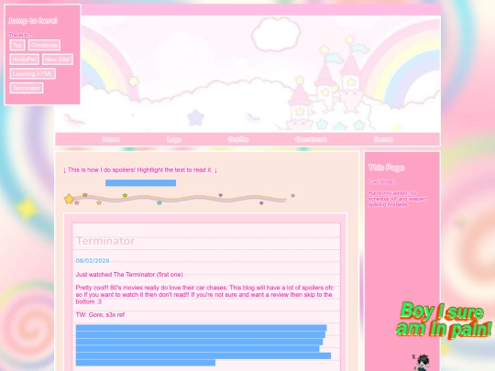Viewport: 495px width, 371px height.
Task: Jump to the Terminator entry button
Action: click(27, 88)
